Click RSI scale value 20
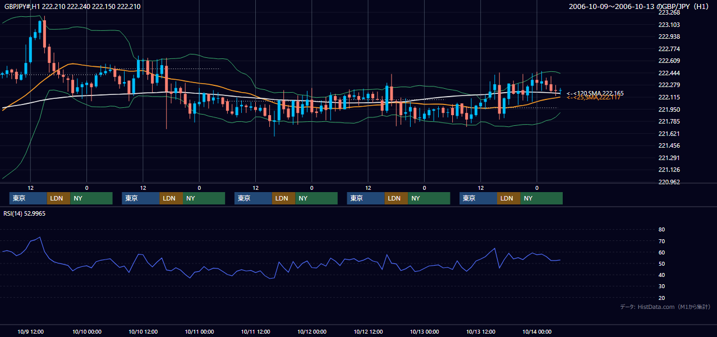This screenshot has width=717, height=337. tap(661, 298)
